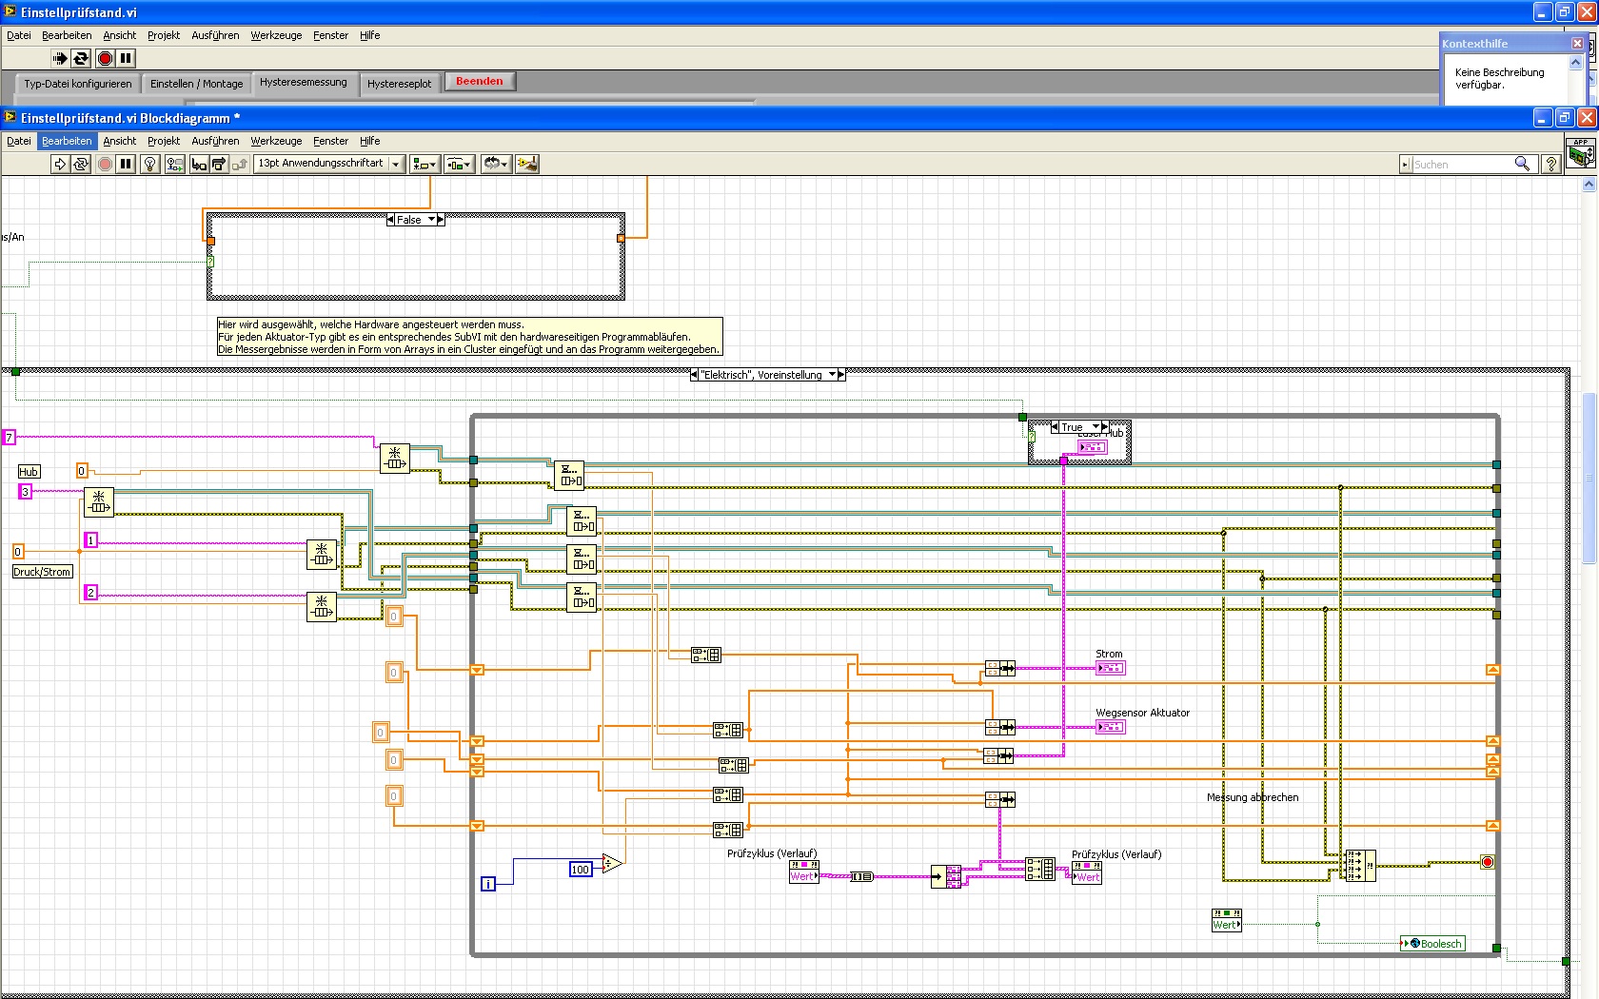Abort execution with red stop icon in front panel

pyautogui.click(x=105, y=59)
